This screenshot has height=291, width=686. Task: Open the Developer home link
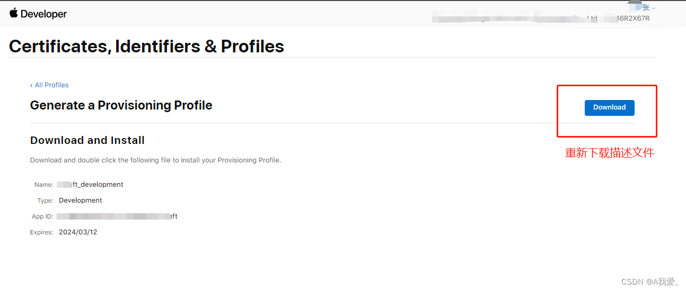pos(43,14)
